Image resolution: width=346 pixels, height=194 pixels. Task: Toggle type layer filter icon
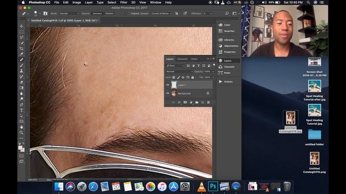(x=198, y=66)
